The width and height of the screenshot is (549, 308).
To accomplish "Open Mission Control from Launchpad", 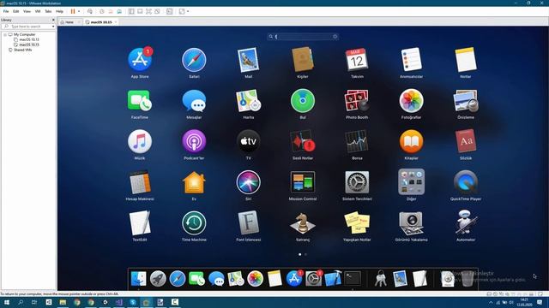I will 303,182.
